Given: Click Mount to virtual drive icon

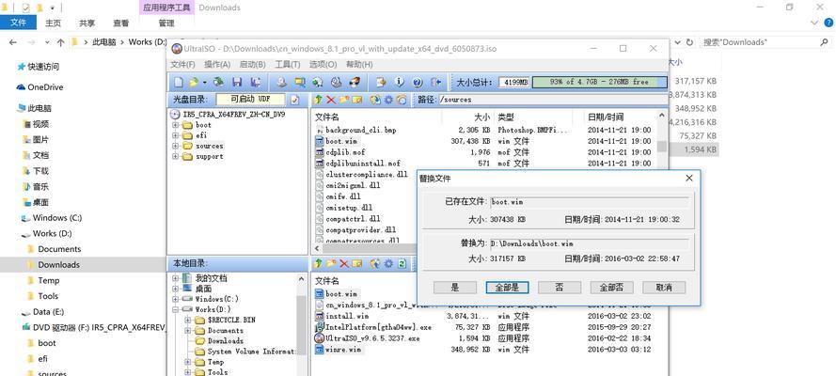Looking at the screenshot, I should (336, 82).
